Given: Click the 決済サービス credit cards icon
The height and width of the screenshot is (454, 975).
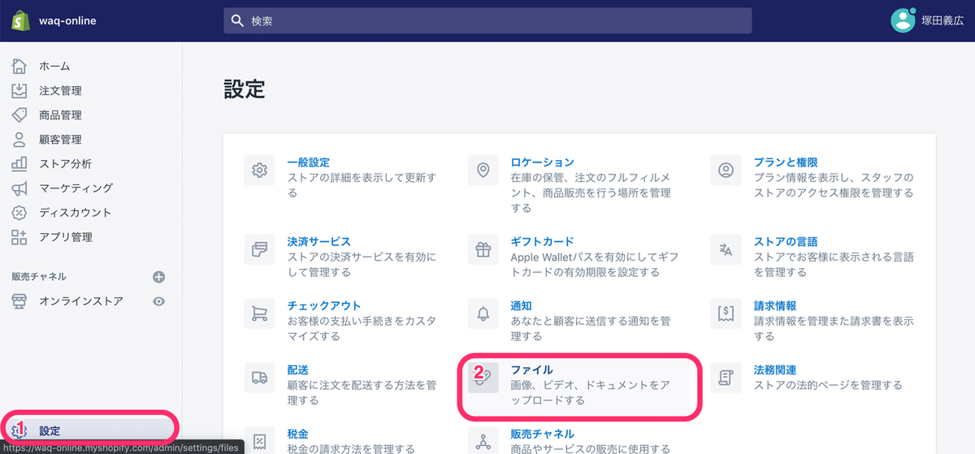Looking at the screenshot, I should coord(260,249).
